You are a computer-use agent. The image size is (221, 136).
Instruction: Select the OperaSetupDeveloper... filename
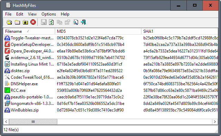click(32, 45)
